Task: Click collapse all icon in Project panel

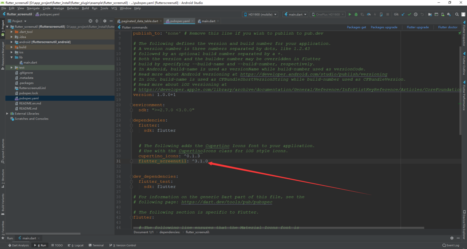Action: [97, 21]
